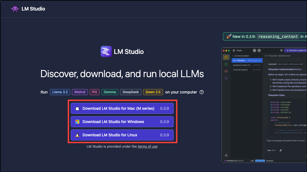Open the Chat tab icon in app preview
Image resolution: width=307 pixels, height=172 pixels.
pyautogui.click(x=226, y=57)
